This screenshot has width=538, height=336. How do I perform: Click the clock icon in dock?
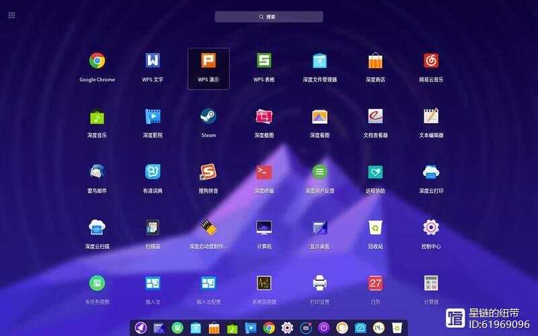coord(379,328)
